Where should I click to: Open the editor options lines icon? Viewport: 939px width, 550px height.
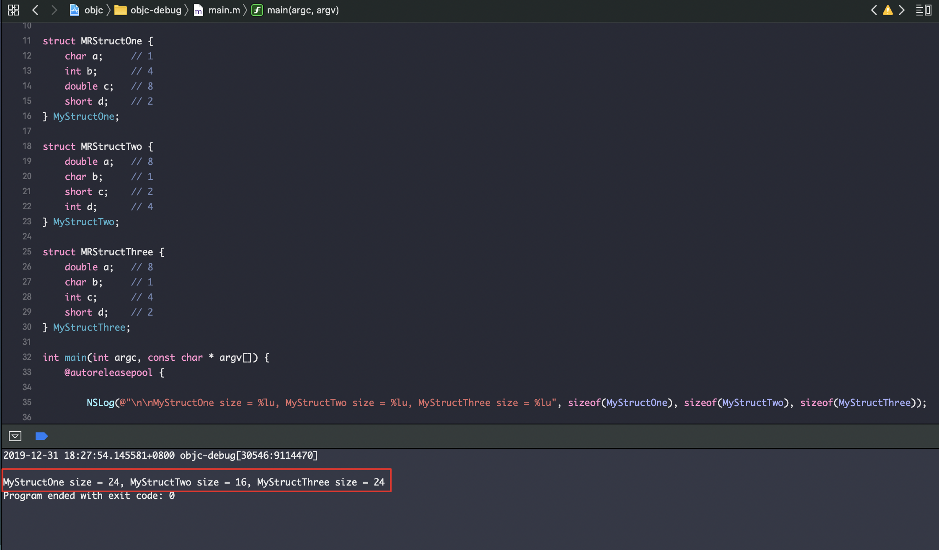[923, 10]
